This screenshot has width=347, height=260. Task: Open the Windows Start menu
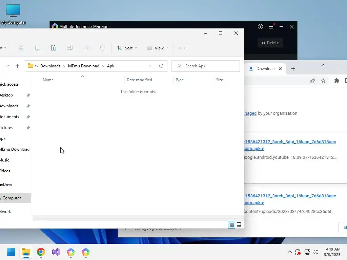pyautogui.click(x=11, y=252)
